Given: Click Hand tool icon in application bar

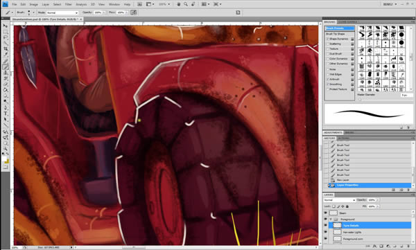Looking at the screenshot, I should (x=180, y=4).
